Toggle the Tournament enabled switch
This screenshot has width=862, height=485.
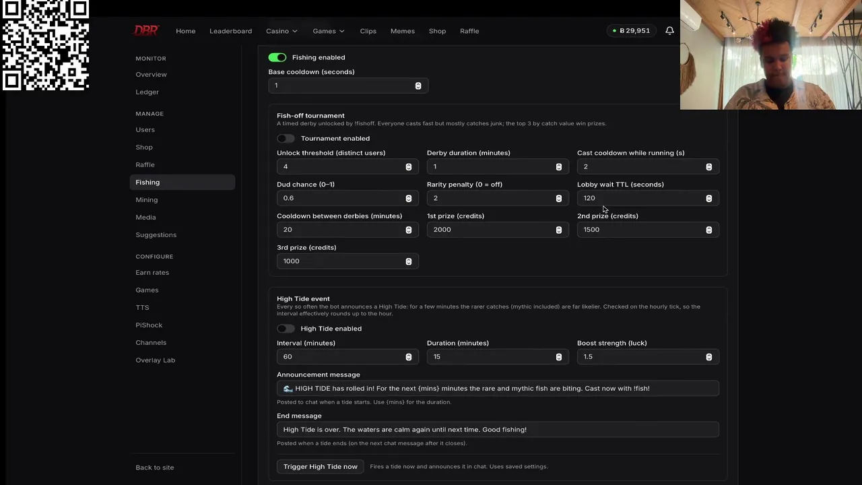(x=286, y=138)
